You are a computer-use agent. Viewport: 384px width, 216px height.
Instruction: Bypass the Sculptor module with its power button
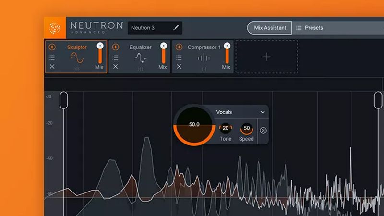click(x=52, y=47)
